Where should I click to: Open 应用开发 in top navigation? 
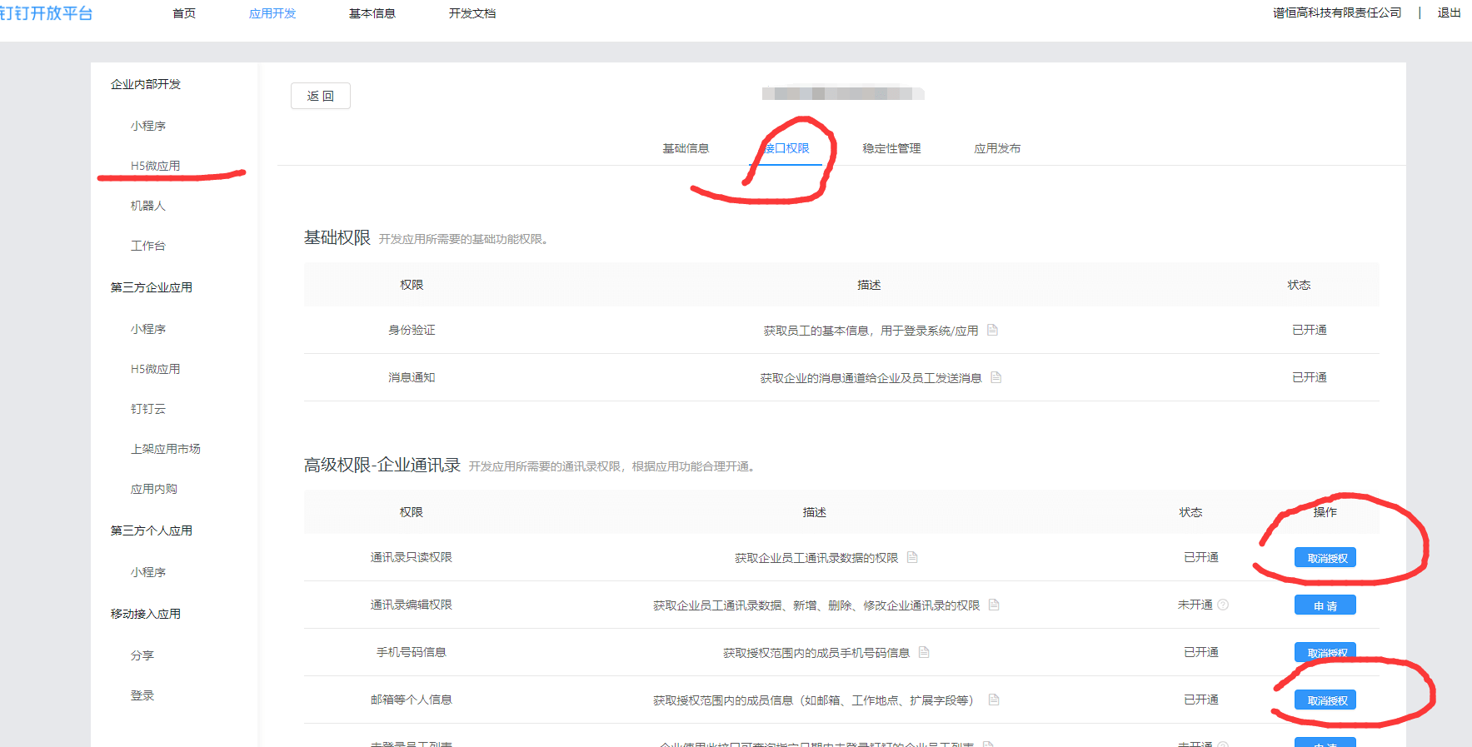272,13
